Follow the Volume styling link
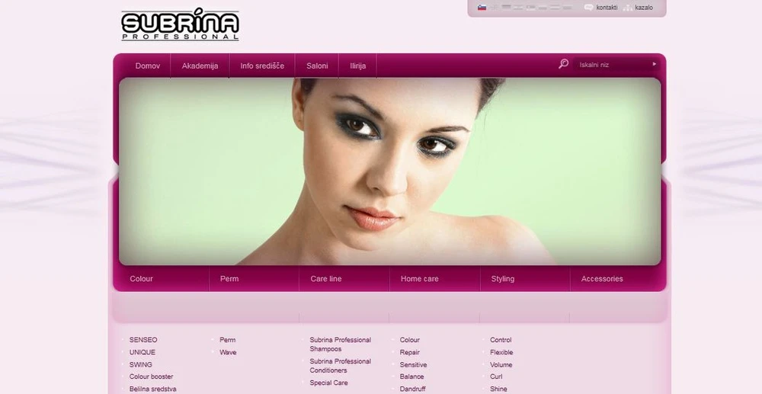This screenshot has width=762, height=394. 501,364
